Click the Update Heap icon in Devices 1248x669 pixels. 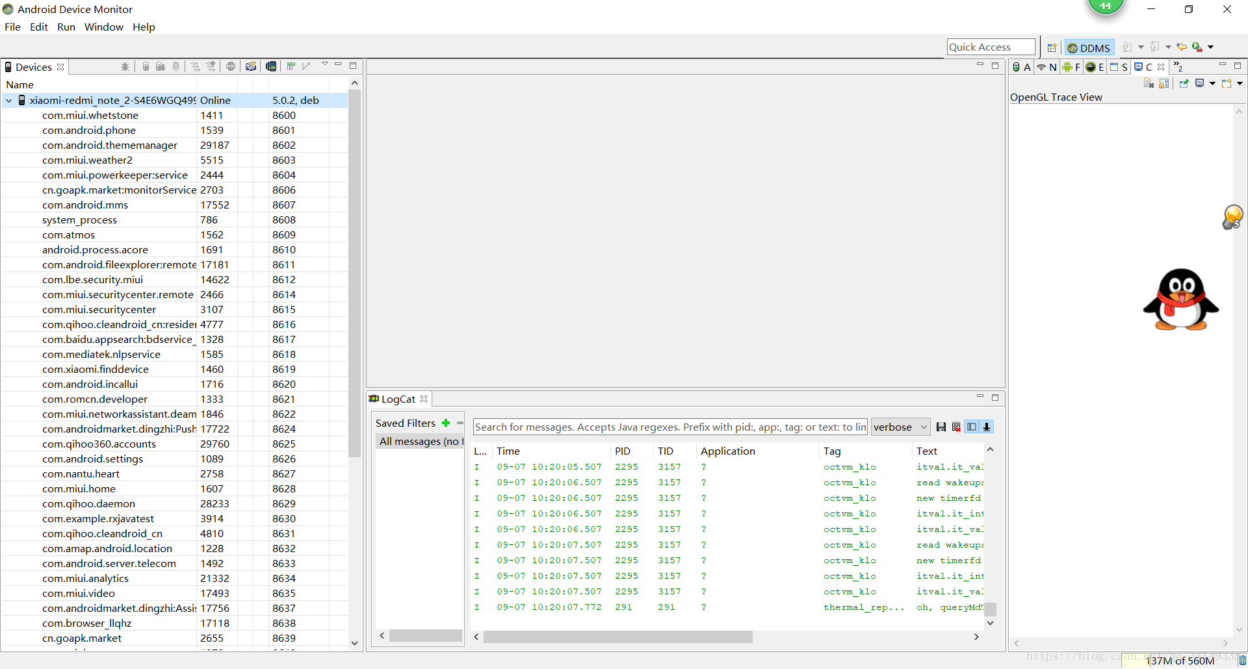(146, 66)
